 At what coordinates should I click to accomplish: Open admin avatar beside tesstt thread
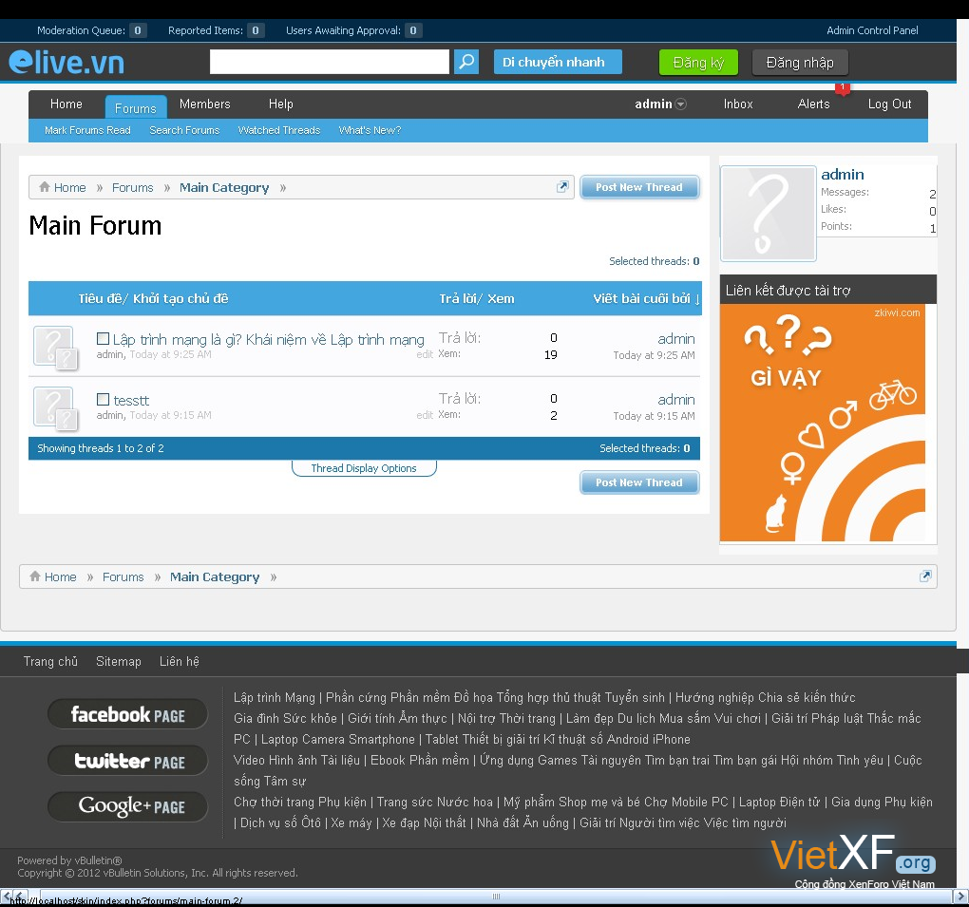coord(54,406)
